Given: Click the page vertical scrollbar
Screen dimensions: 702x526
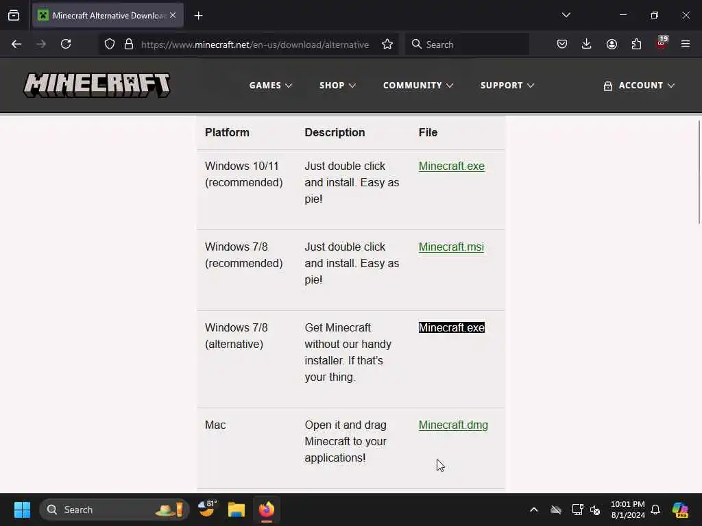Looking at the screenshot, I should 699,172.
